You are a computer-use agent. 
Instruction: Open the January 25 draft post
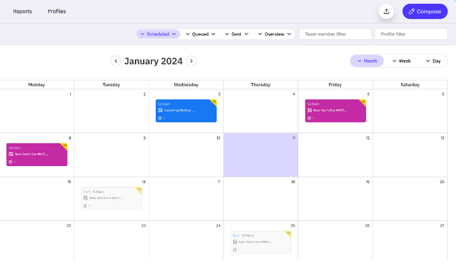(260, 242)
